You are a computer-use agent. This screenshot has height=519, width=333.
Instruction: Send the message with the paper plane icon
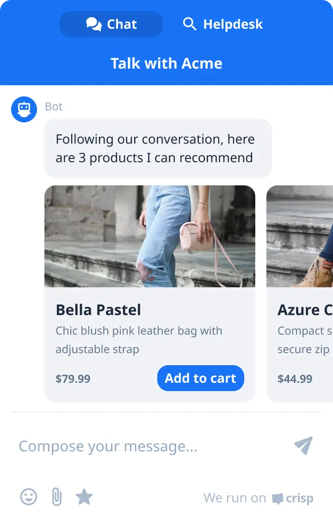[x=303, y=446]
